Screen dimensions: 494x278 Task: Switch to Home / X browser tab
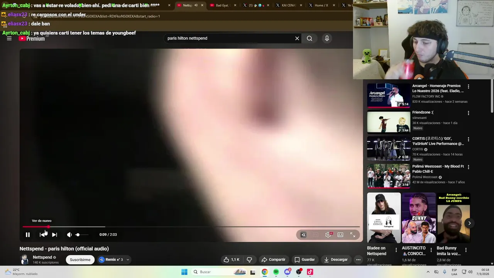pyautogui.click(x=321, y=5)
